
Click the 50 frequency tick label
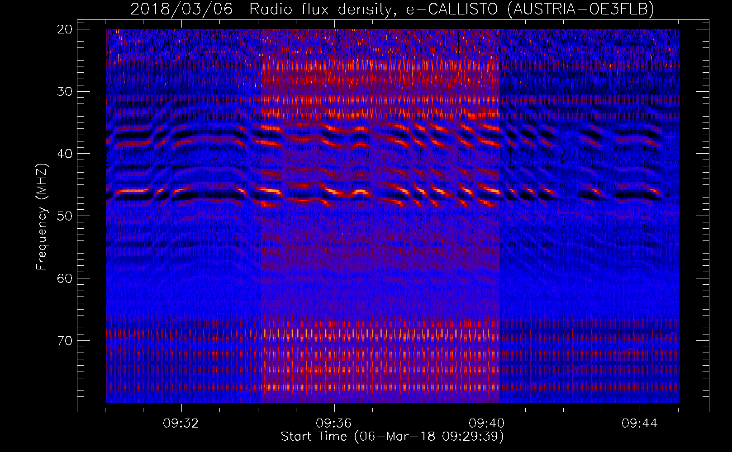click(x=65, y=216)
